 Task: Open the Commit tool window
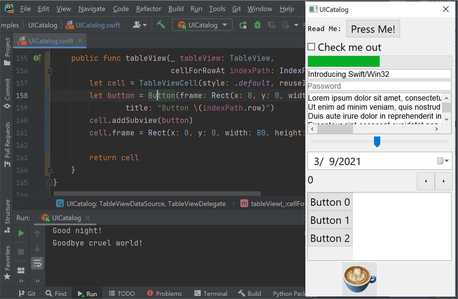[x=7, y=94]
